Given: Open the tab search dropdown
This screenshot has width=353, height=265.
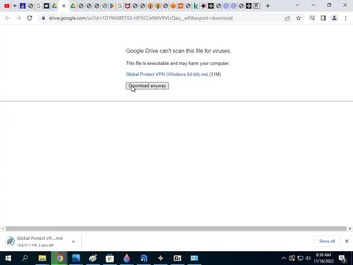Looking at the screenshot, I should click(x=297, y=5).
